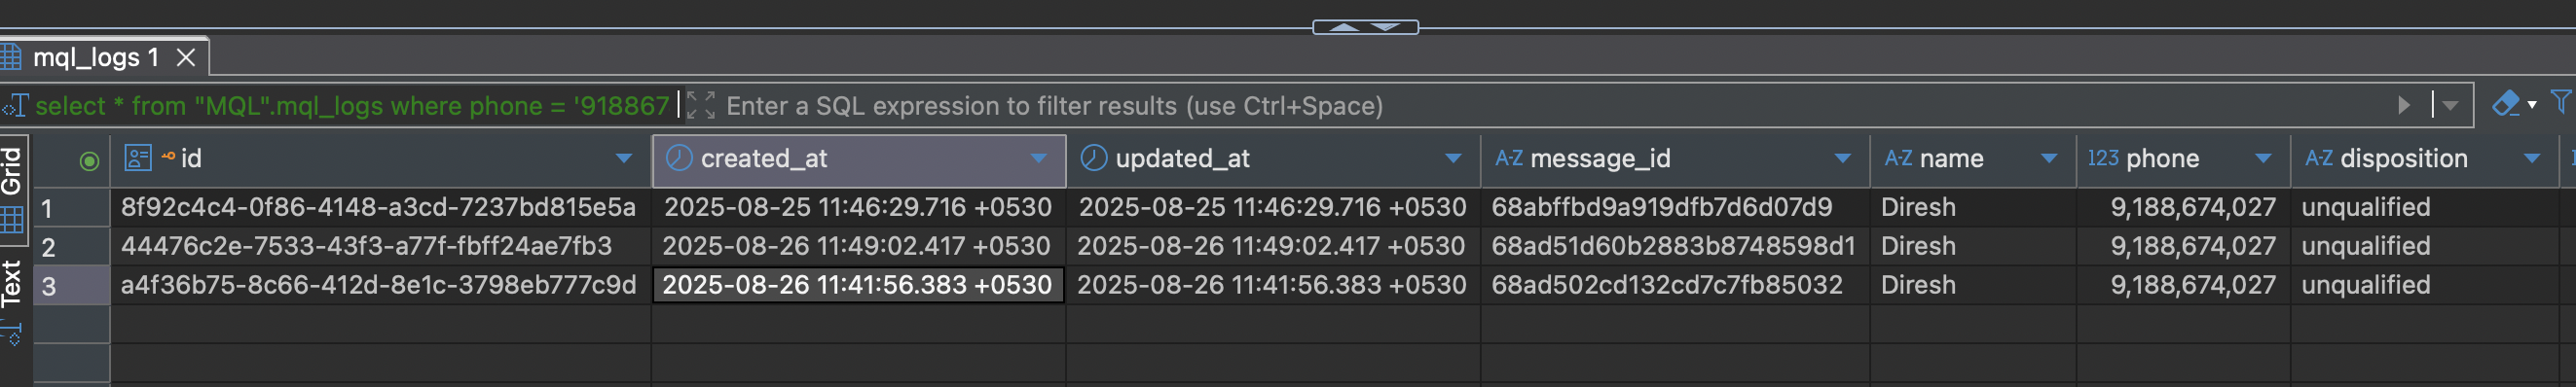
Task: Run the filter with the apply arrow
Action: pos(2404,105)
